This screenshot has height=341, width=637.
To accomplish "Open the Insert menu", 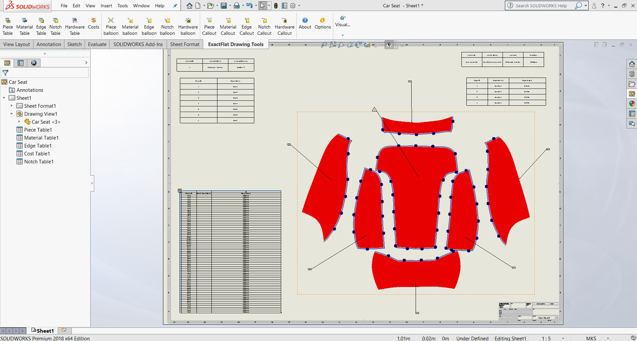I will pyautogui.click(x=106, y=6).
